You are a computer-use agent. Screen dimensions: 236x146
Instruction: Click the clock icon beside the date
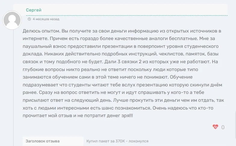(x=29, y=19)
